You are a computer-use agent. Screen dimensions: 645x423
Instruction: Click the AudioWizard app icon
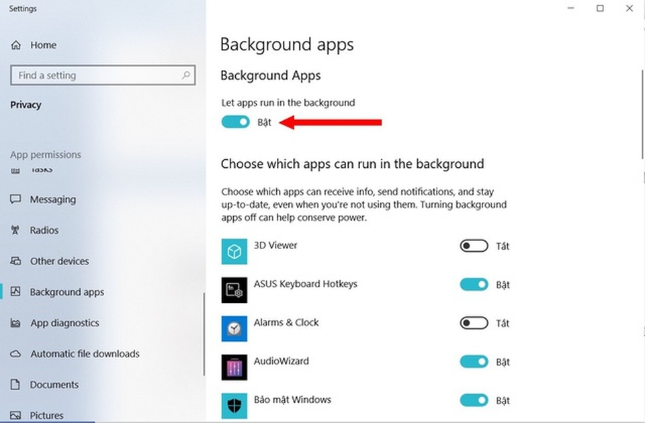click(234, 367)
